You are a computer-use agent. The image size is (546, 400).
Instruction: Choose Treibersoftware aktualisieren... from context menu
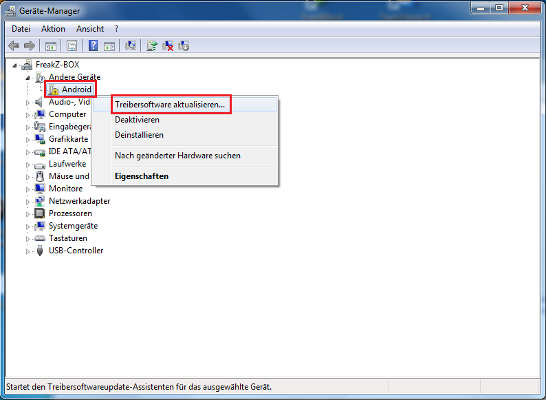pyautogui.click(x=184, y=105)
